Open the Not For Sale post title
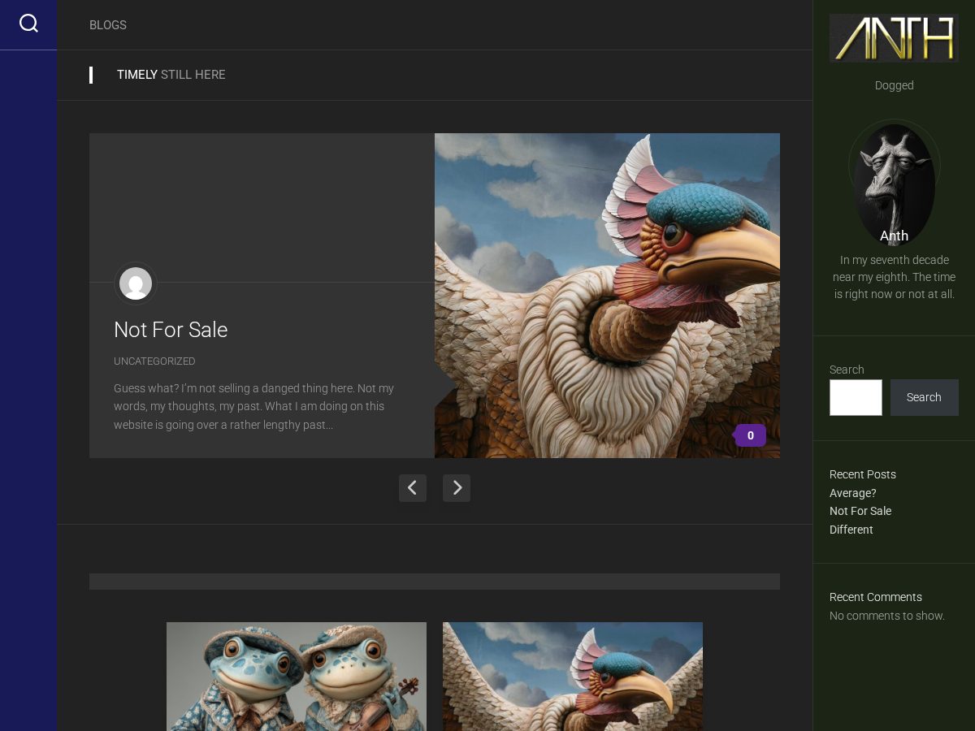Screen dimensions: 975x731 pos(171,330)
